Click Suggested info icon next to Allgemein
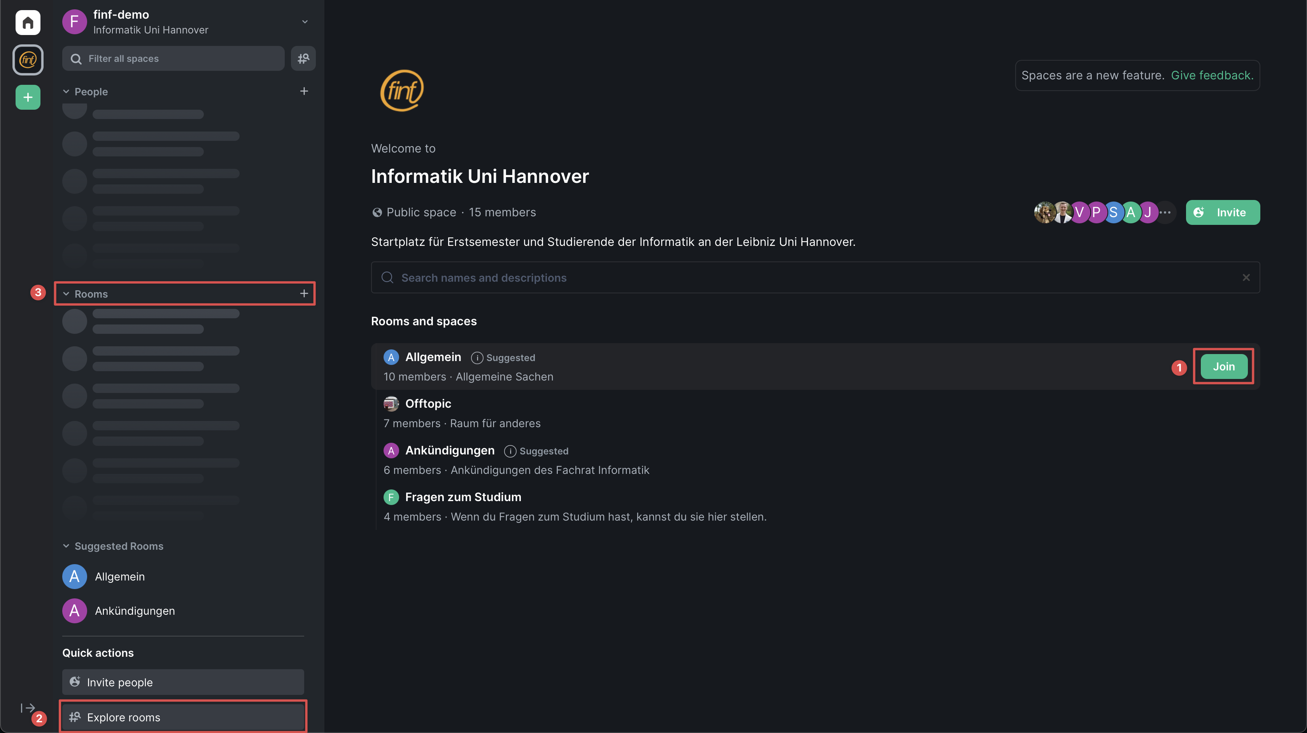This screenshot has width=1307, height=733. [x=477, y=358]
